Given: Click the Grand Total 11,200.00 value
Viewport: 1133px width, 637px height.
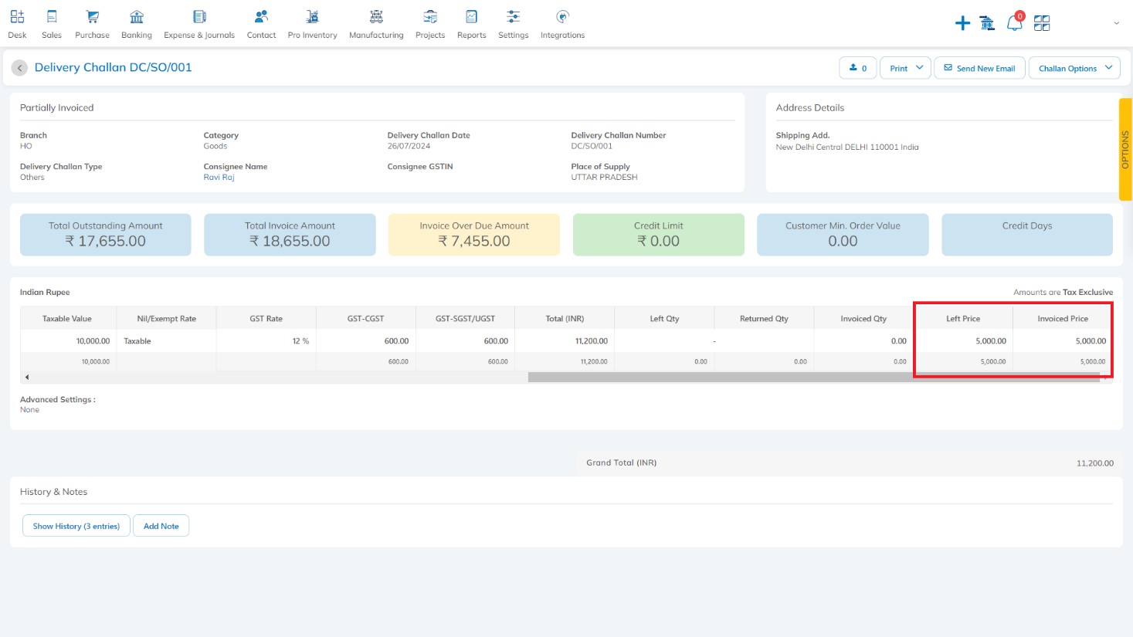Looking at the screenshot, I should (x=1094, y=463).
